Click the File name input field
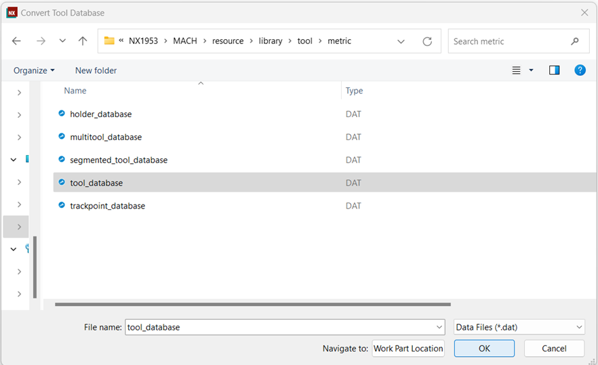Image resolution: width=598 pixels, height=365 pixels. pos(285,327)
